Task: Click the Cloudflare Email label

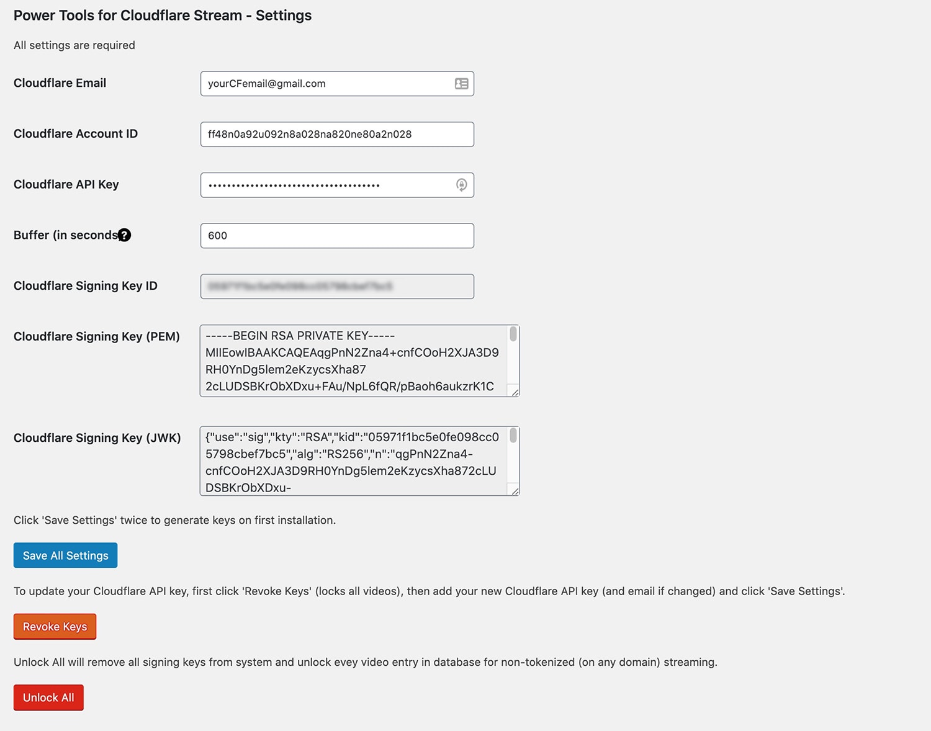Action: 60,83
